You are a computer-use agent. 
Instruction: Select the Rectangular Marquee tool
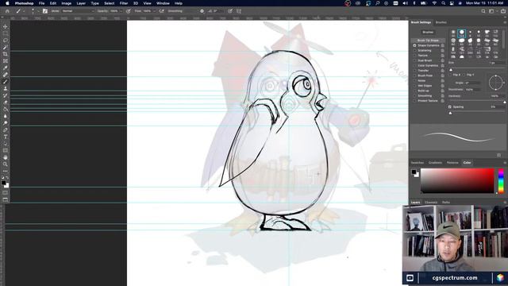[x=6, y=33]
